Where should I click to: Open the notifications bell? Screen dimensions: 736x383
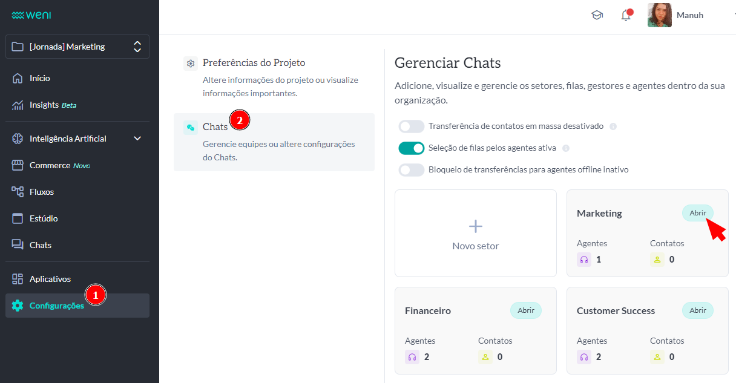click(626, 16)
